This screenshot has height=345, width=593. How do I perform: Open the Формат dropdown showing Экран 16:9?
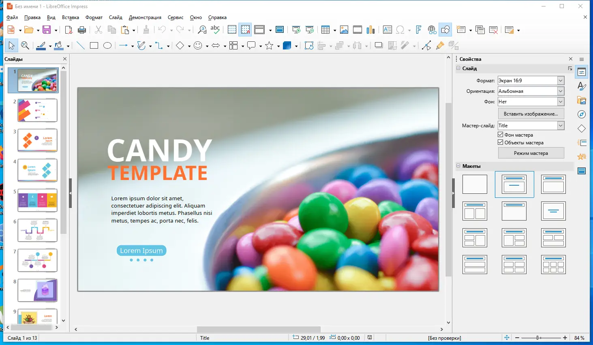tap(531, 81)
